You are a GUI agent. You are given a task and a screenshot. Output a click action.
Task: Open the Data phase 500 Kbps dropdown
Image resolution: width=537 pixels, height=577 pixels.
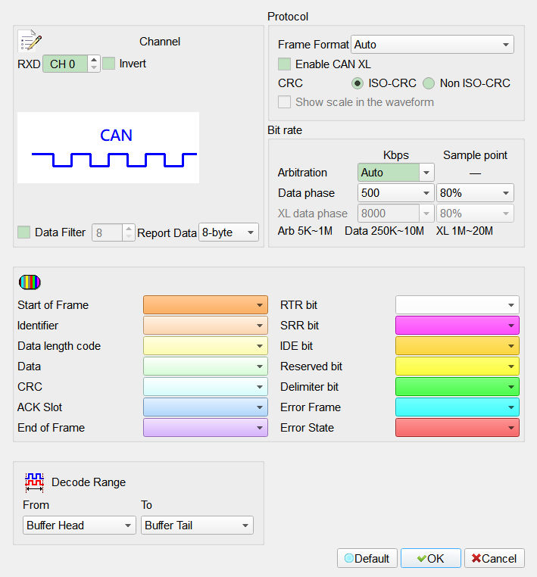(395, 193)
